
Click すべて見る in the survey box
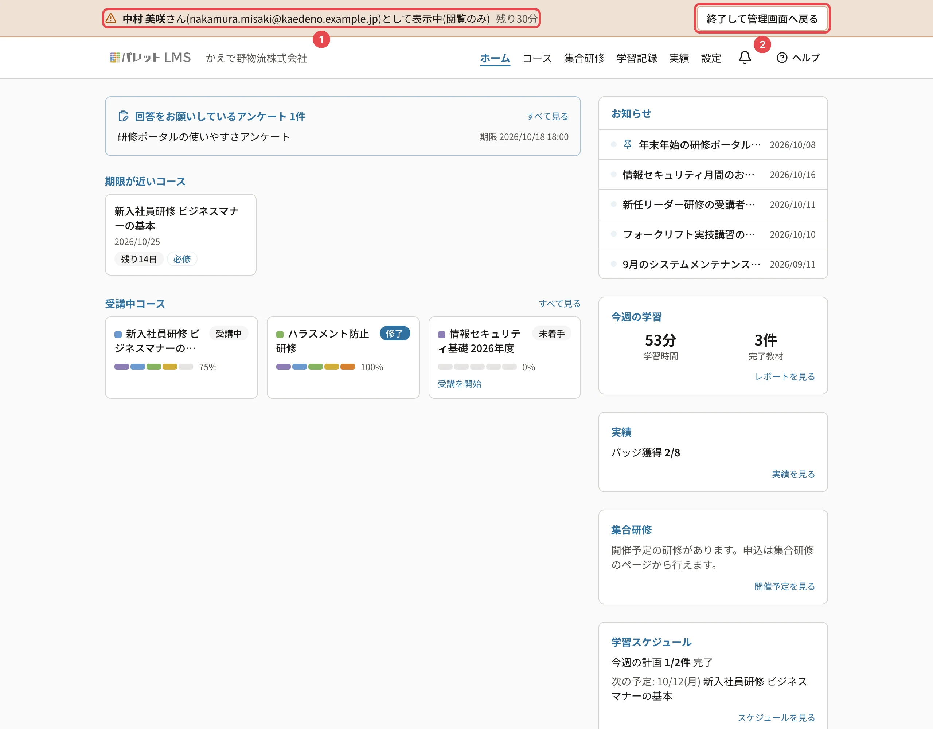click(547, 116)
